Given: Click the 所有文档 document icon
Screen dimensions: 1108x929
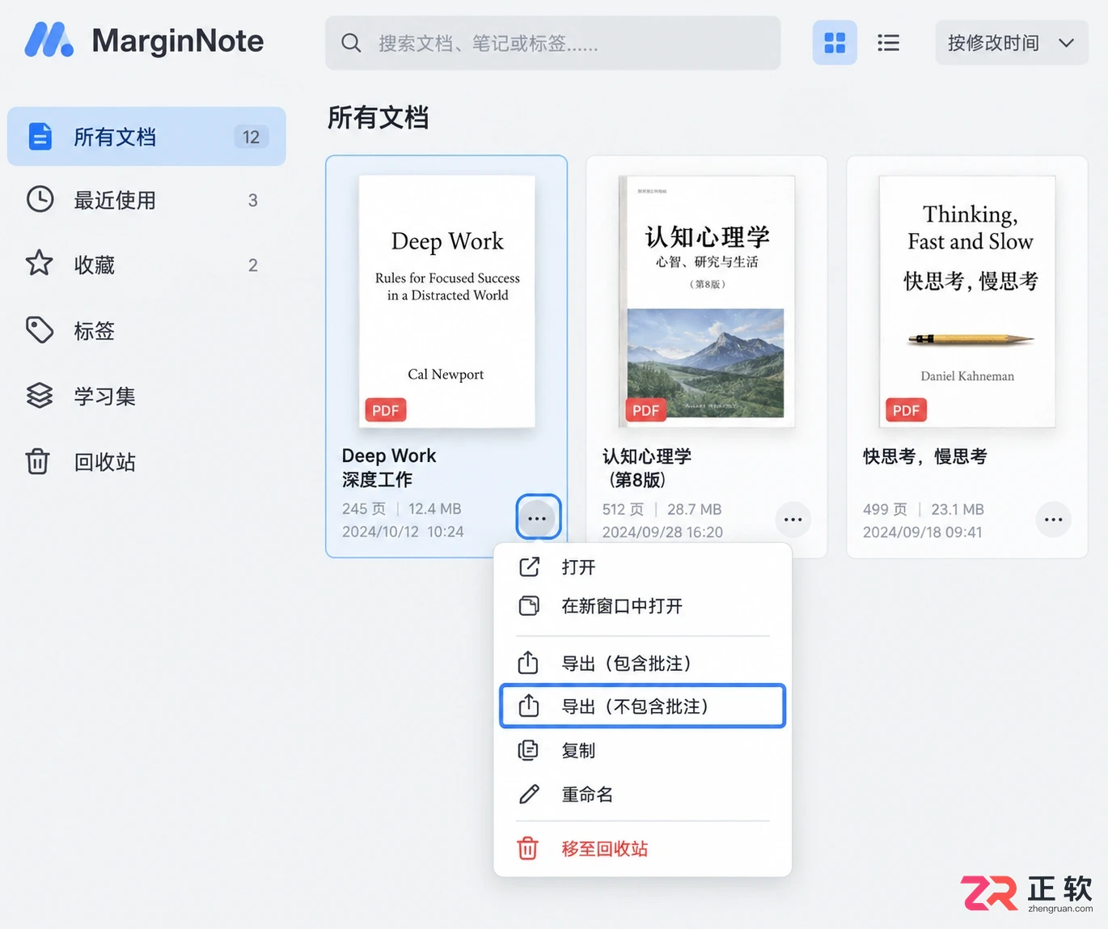Looking at the screenshot, I should click(x=40, y=137).
